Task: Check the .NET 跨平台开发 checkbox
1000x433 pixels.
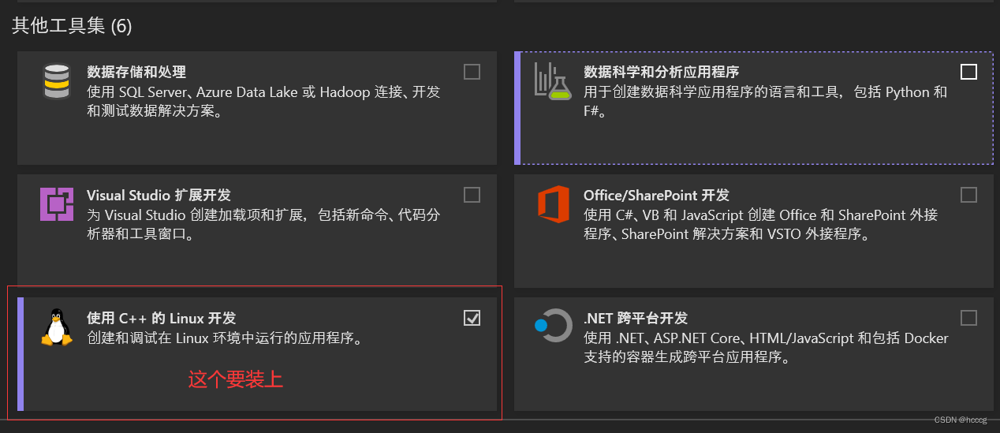Action: (968, 318)
